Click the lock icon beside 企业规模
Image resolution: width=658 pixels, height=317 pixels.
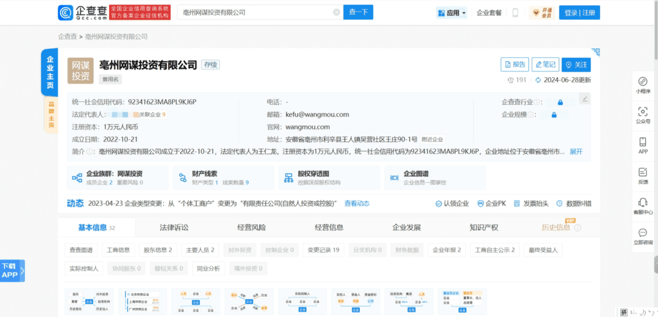[x=554, y=114]
